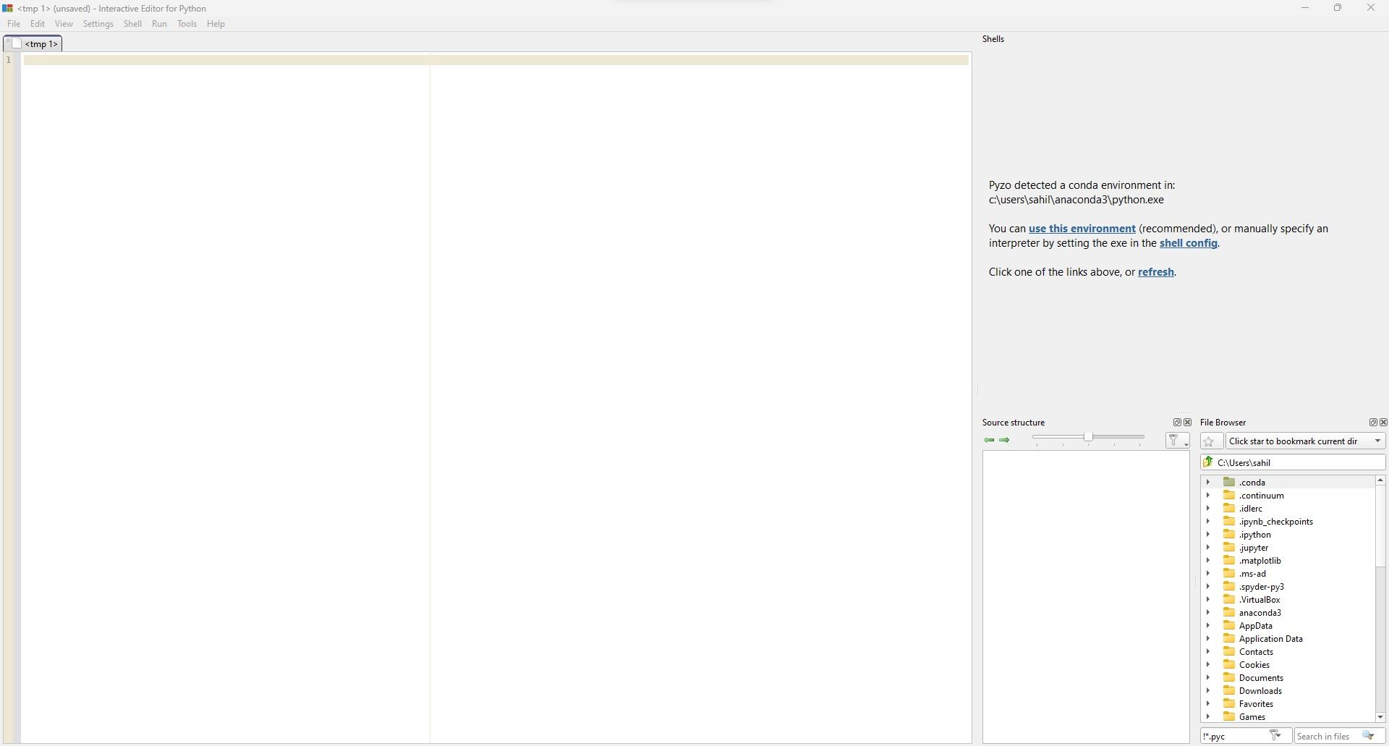
Task: Close the <tmp 1> editor tab
Action: click(x=9, y=41)
